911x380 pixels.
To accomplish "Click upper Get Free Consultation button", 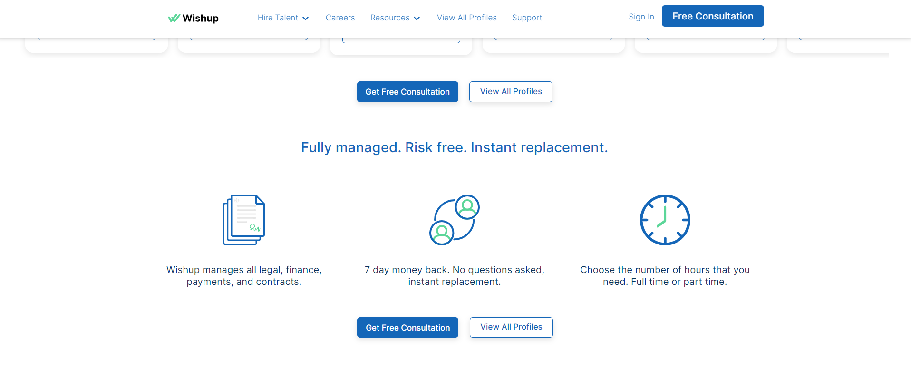I will (407, 92).
